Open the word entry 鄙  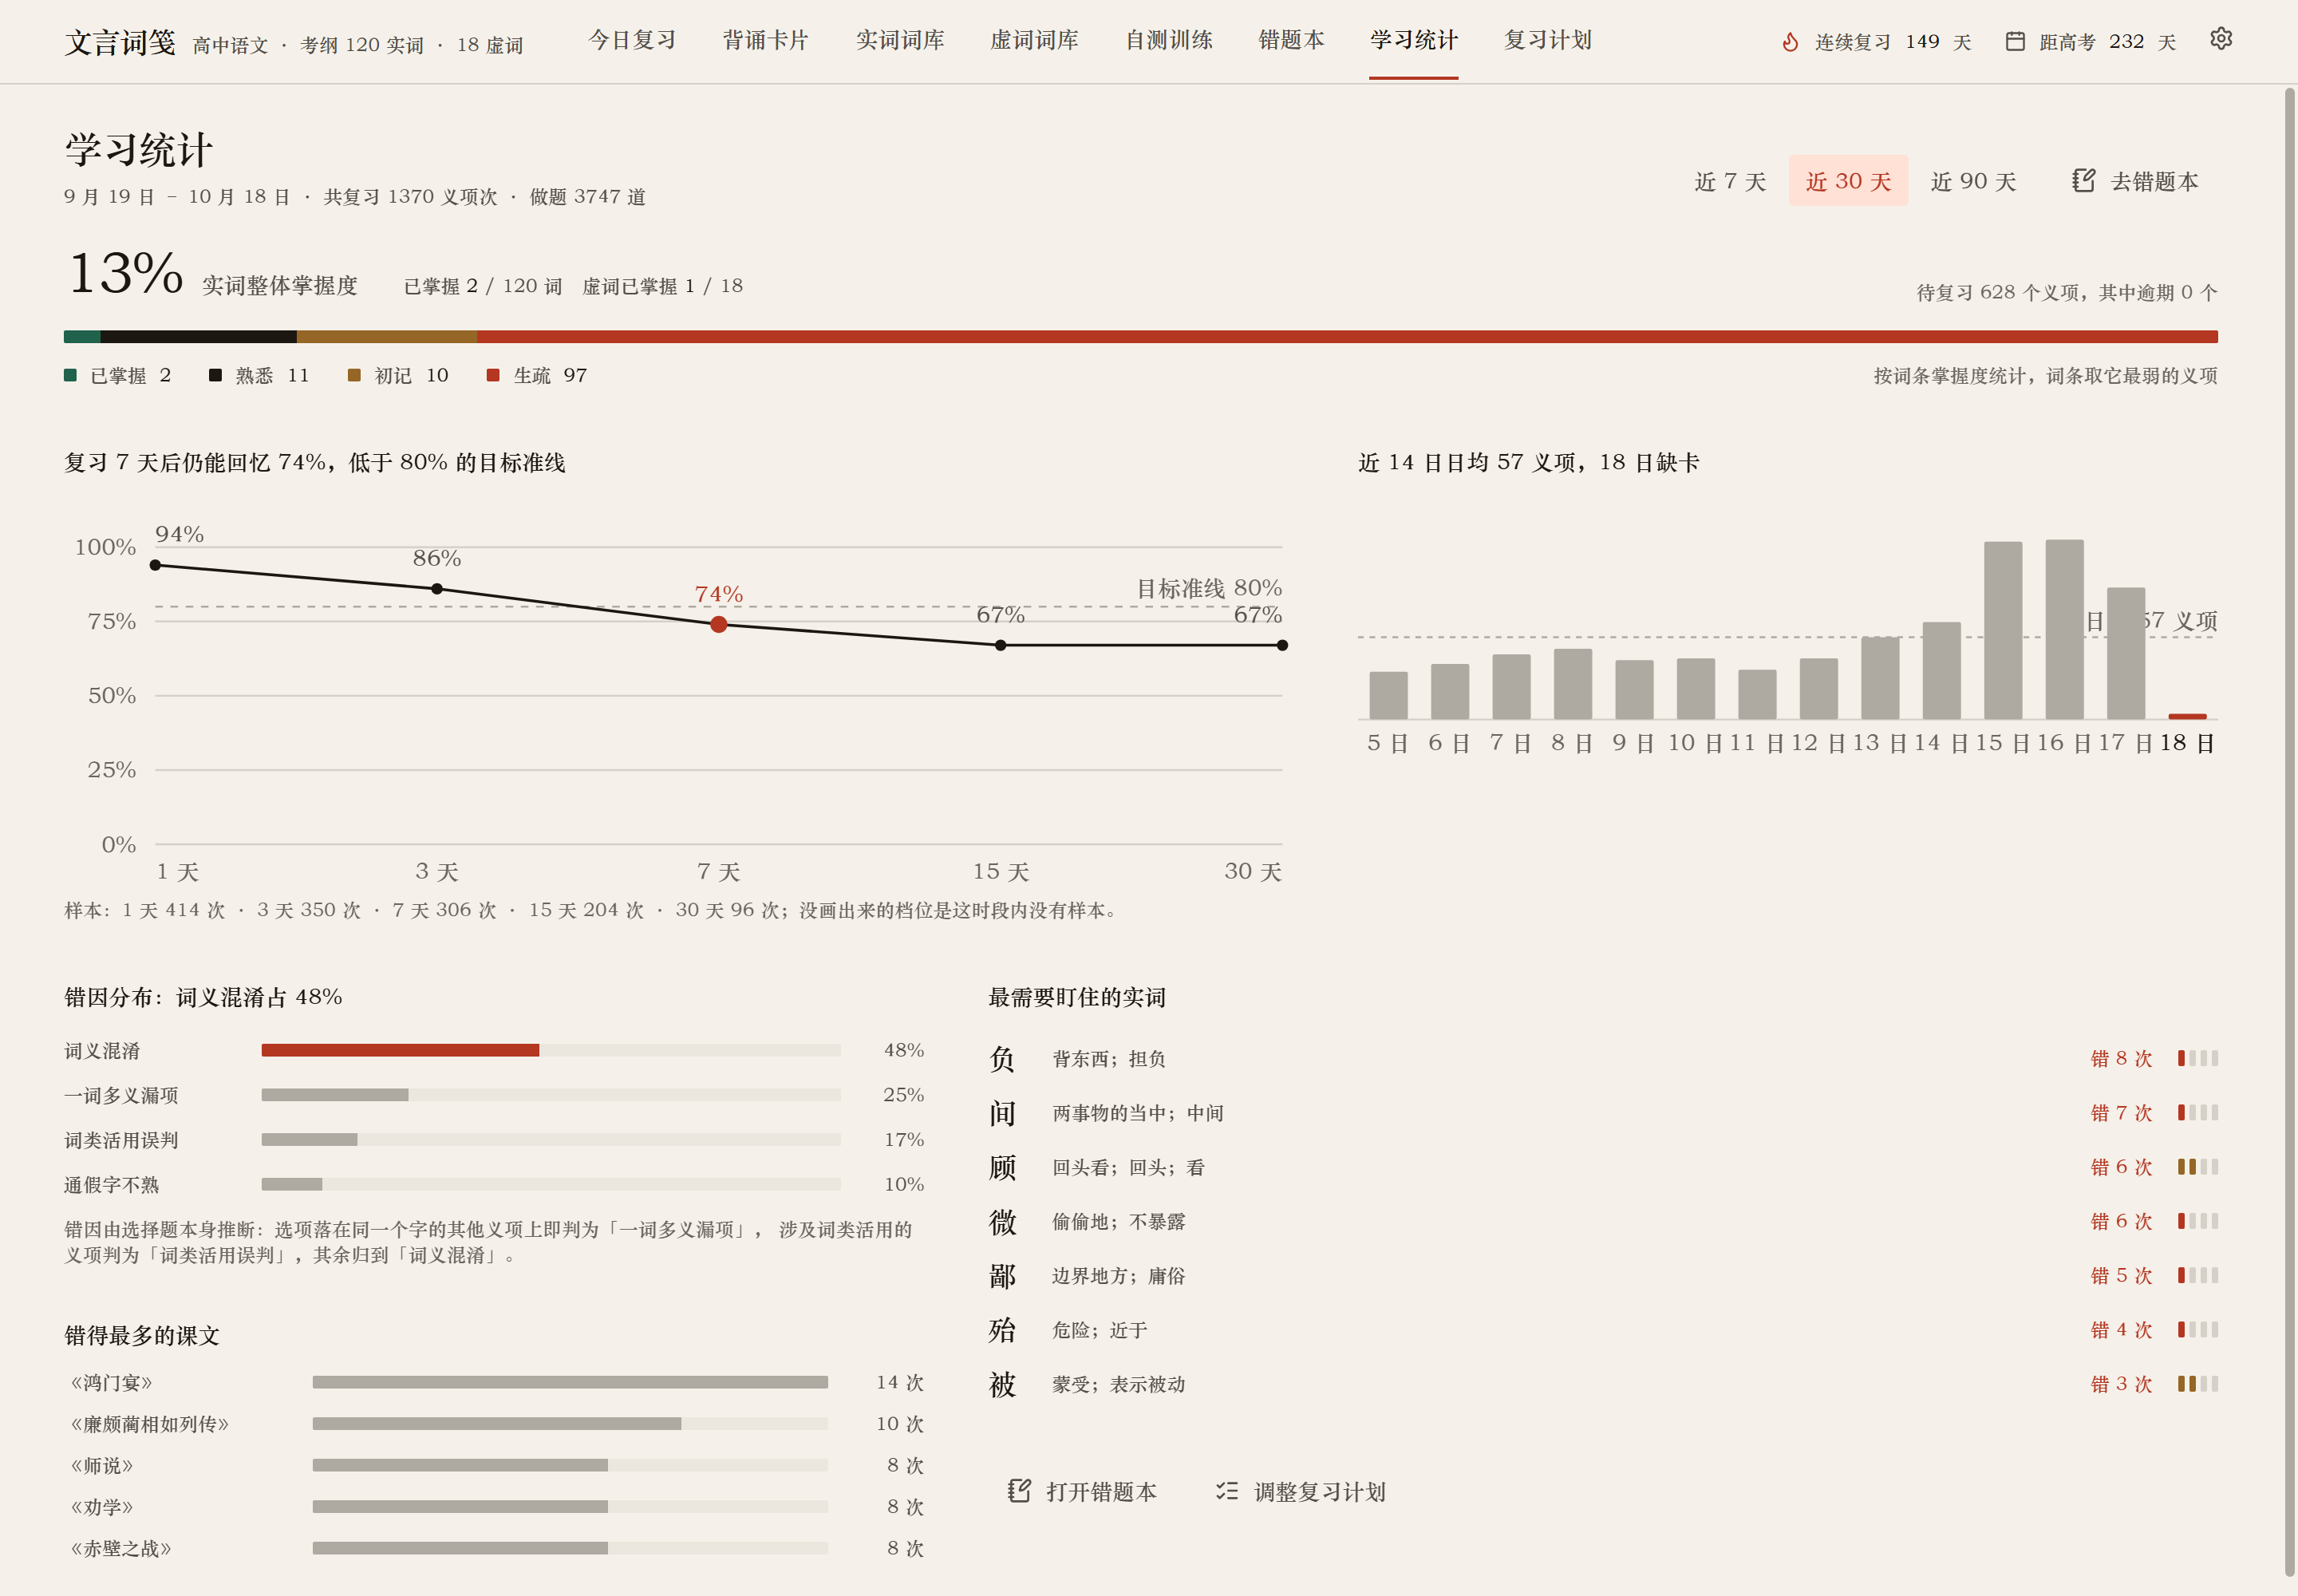pos(1602,1275)
